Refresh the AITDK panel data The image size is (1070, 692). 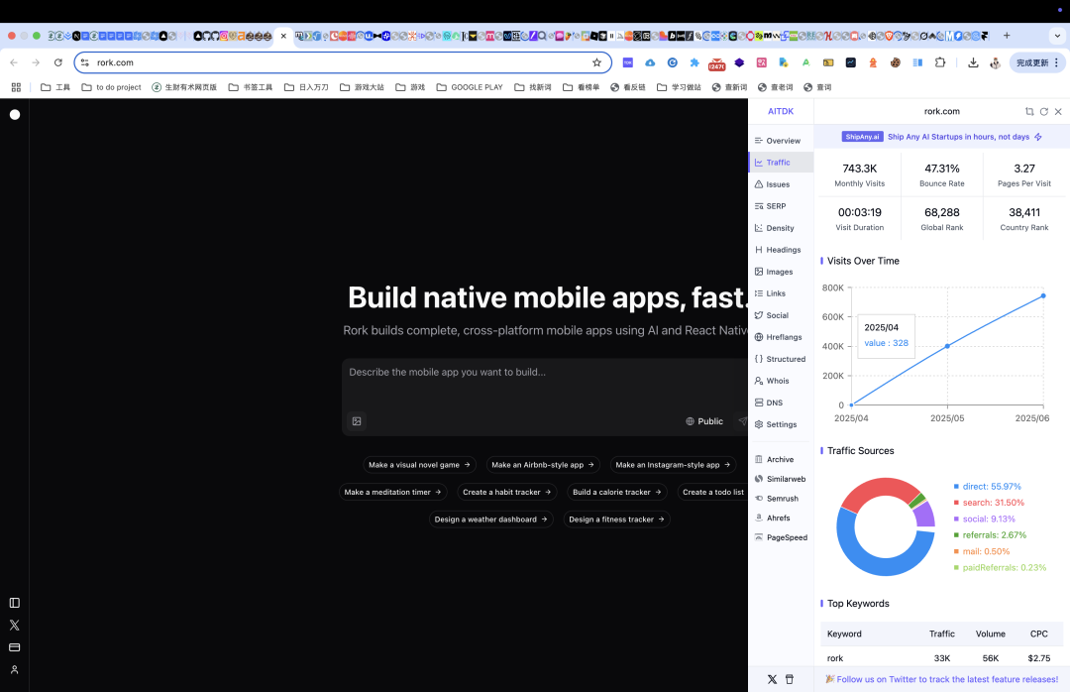tap(1044, 111)
